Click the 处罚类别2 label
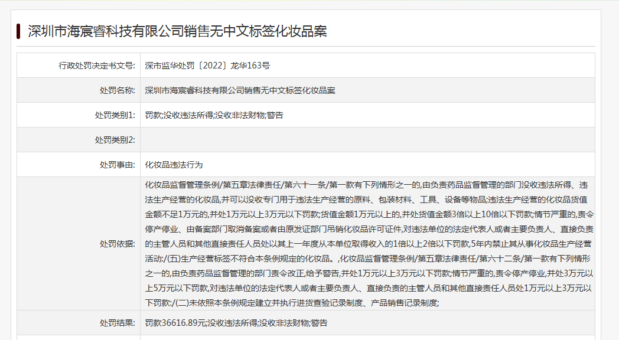 click(115, 140)
